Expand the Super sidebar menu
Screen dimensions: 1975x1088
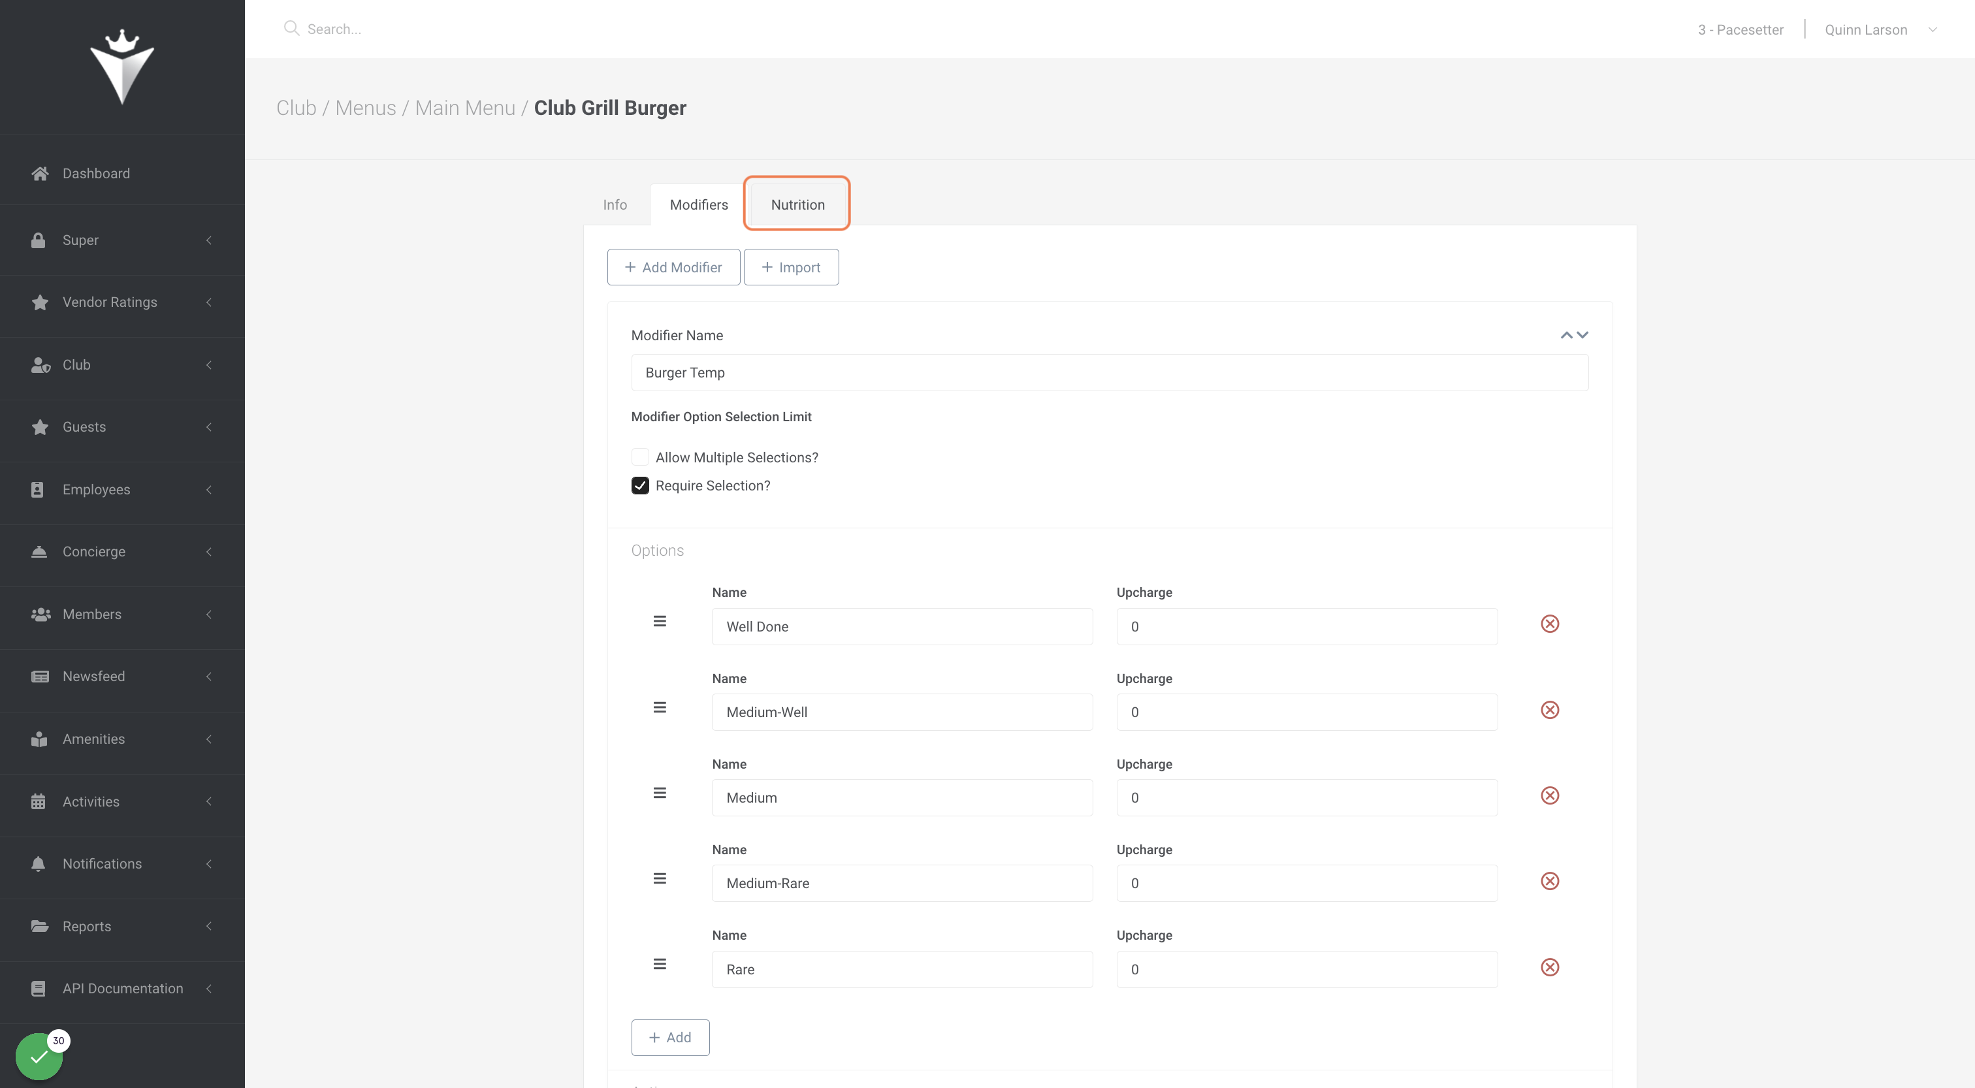click(x=123, y=240)
